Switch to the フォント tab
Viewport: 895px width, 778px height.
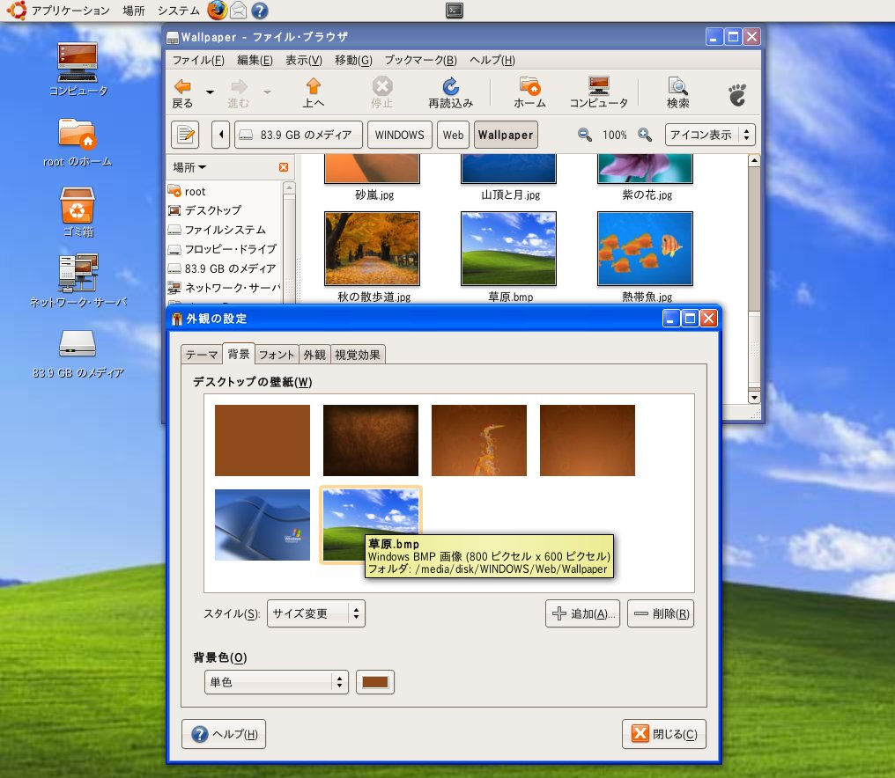pos(277,355)
